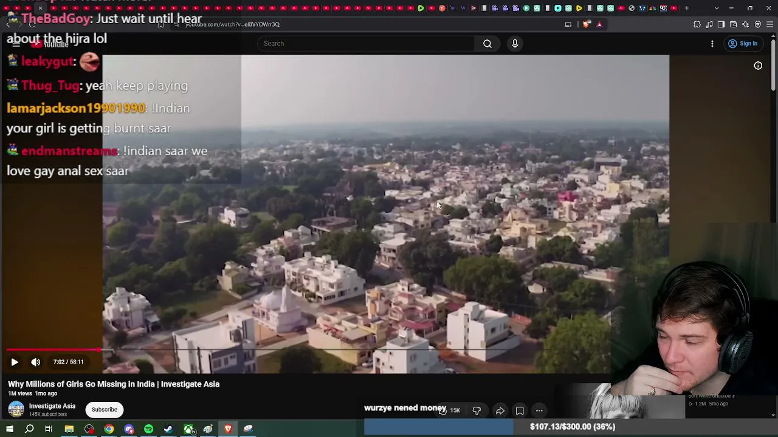Share the video using the arrow icon
This screenshot has width=778, height=437.
[x=500, y=410]
